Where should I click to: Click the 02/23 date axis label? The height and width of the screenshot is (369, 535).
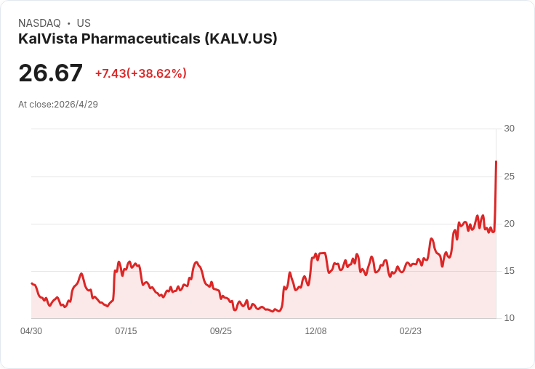coord(411,331)
